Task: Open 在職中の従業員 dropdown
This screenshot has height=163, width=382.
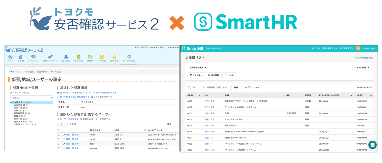Action: [198, 67]
